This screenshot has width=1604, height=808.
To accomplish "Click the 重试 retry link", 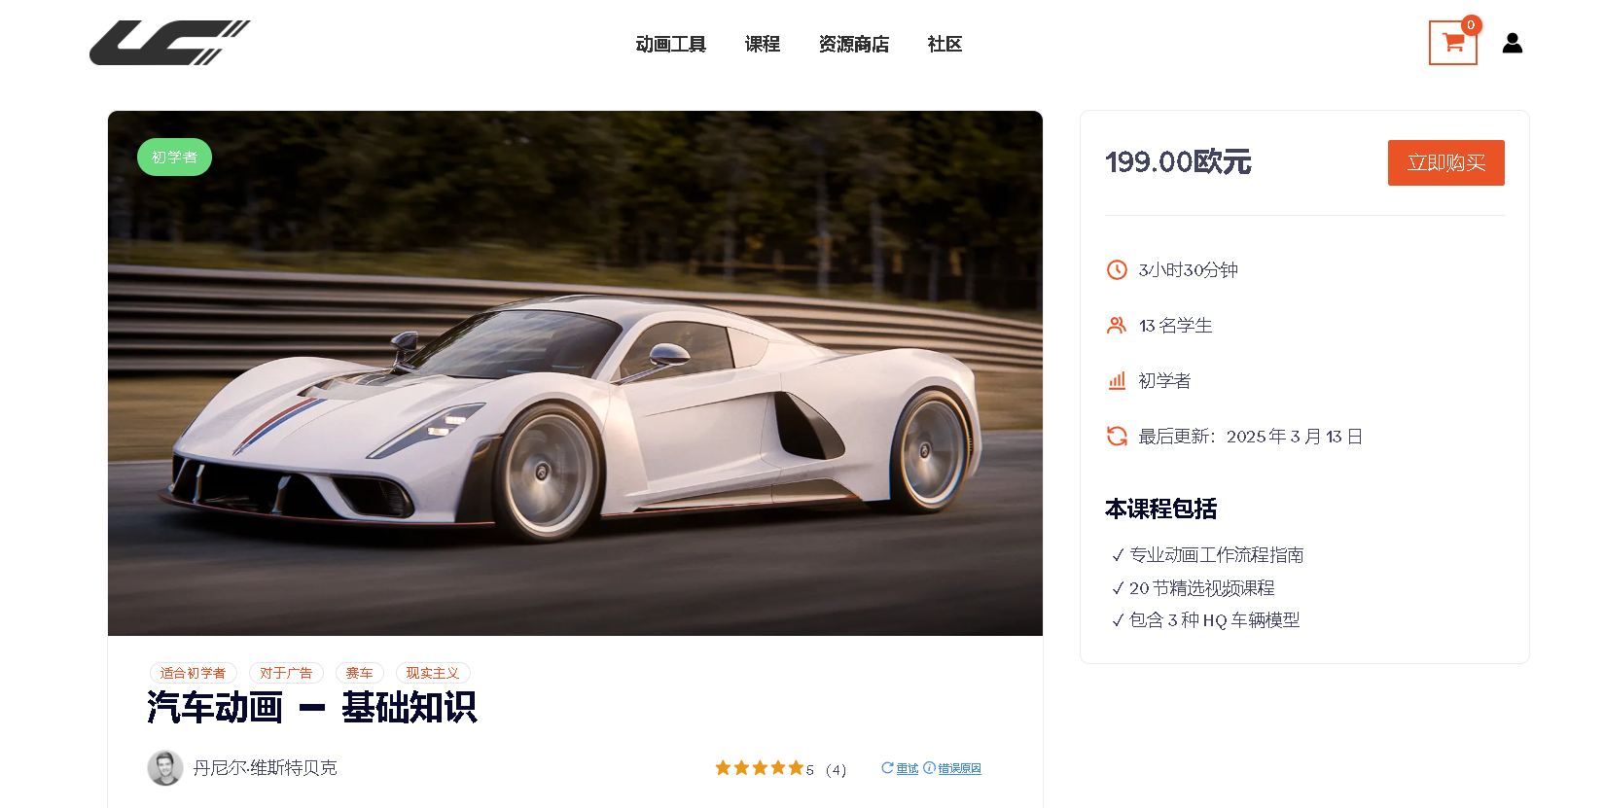I will [900, 768].
